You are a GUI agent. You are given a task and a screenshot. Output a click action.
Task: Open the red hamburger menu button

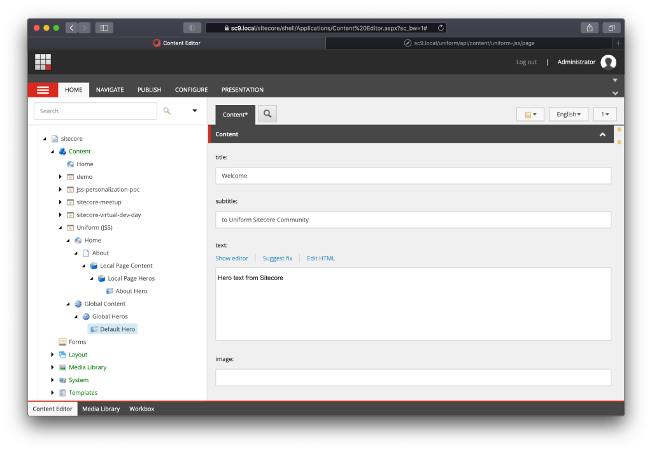point(43,90)
